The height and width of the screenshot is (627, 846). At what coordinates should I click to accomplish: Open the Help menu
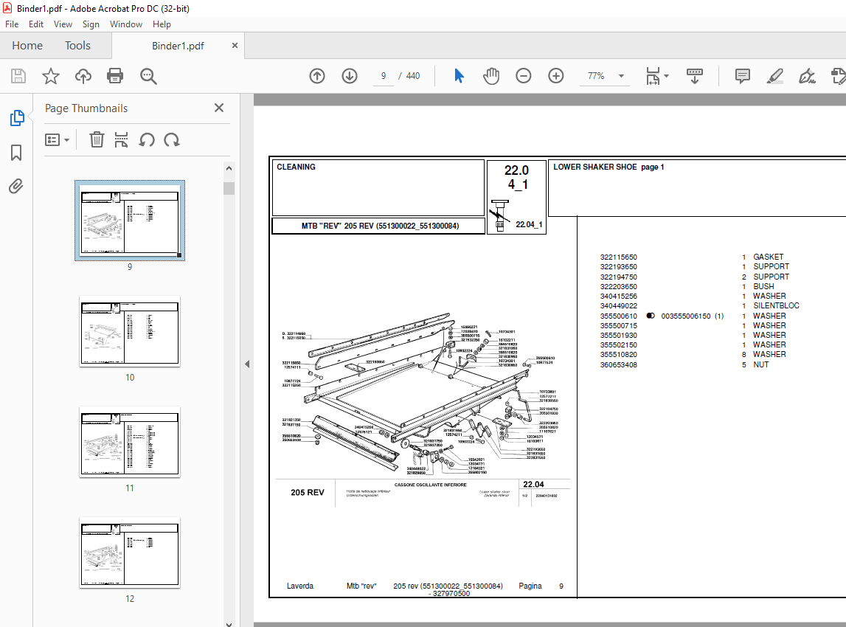pos(162,24)
